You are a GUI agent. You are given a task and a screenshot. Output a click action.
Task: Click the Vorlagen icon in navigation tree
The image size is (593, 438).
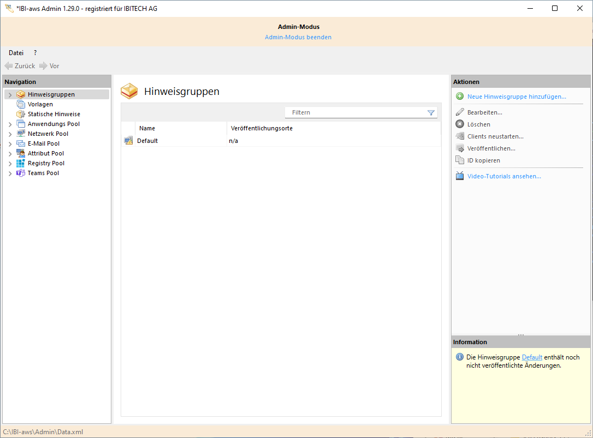coord(21,104)
